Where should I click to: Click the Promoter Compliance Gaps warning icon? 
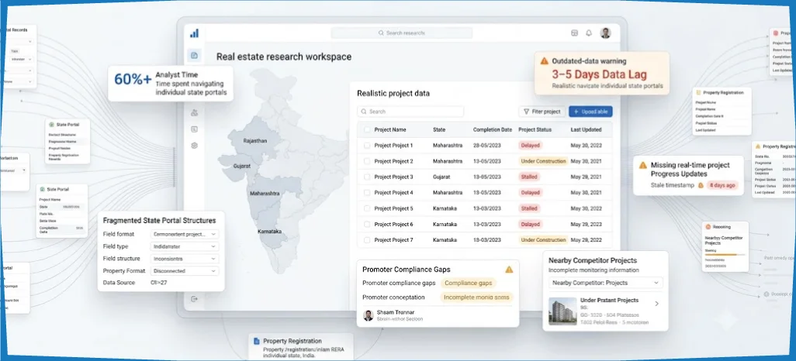pyautogui.click(x=509, y=270)
